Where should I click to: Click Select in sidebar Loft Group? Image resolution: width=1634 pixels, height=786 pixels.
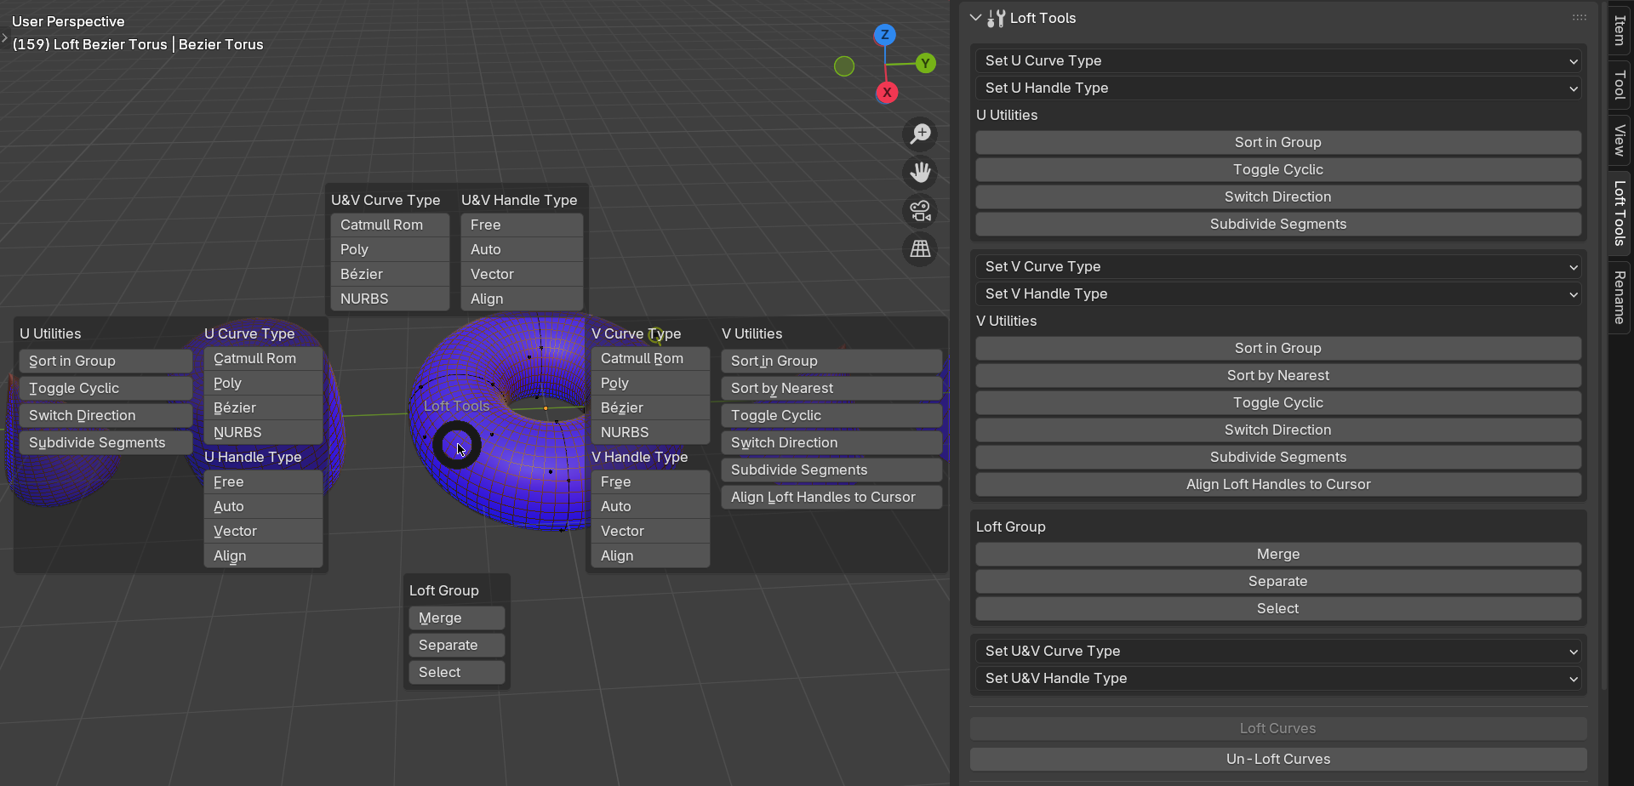(x=1278, y=608)
